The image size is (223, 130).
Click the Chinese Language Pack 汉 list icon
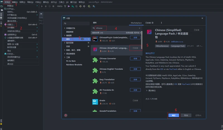point(95,49)
